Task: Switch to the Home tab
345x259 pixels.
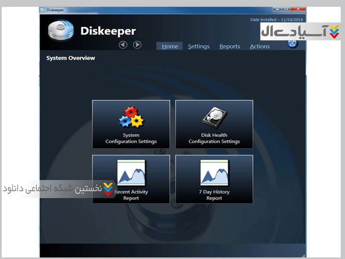Action: click(x=170, y=47)
